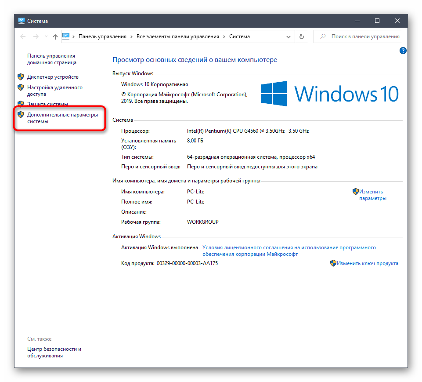422x382 pixels.
Task: Expand the chevron after 'Все элементы панели управления'
Action: click(224, 37)
